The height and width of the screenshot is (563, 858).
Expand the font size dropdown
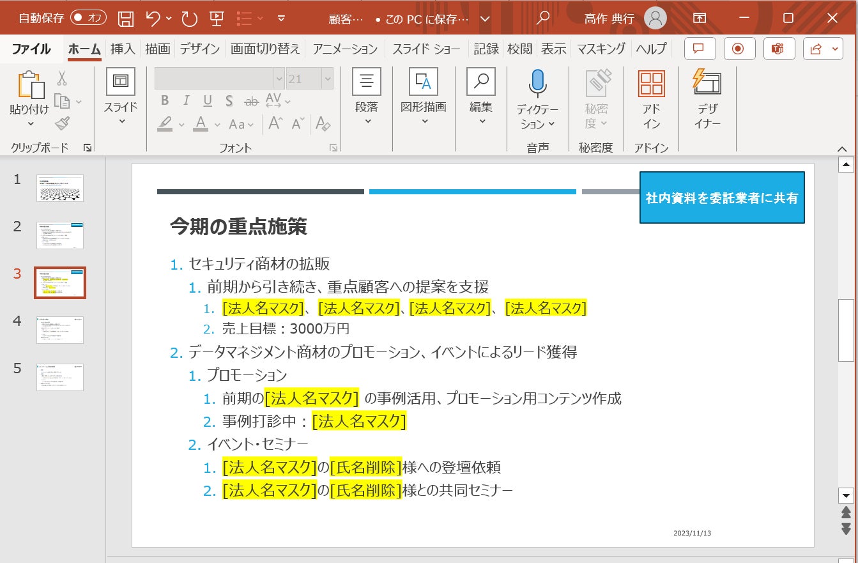pyautogui.click(x=328, y=79)
